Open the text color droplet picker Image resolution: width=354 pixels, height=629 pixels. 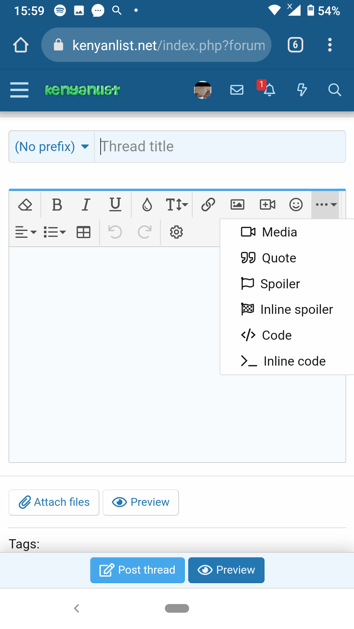(147, 205)
